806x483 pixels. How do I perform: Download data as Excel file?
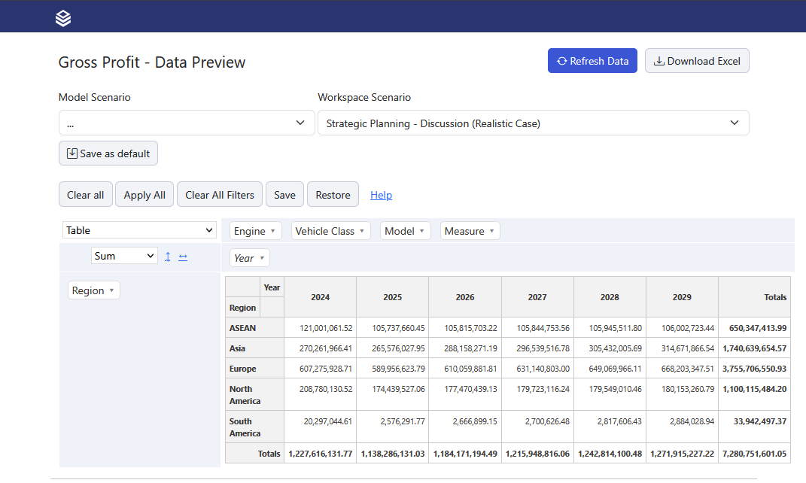click(x=697, y=61)
